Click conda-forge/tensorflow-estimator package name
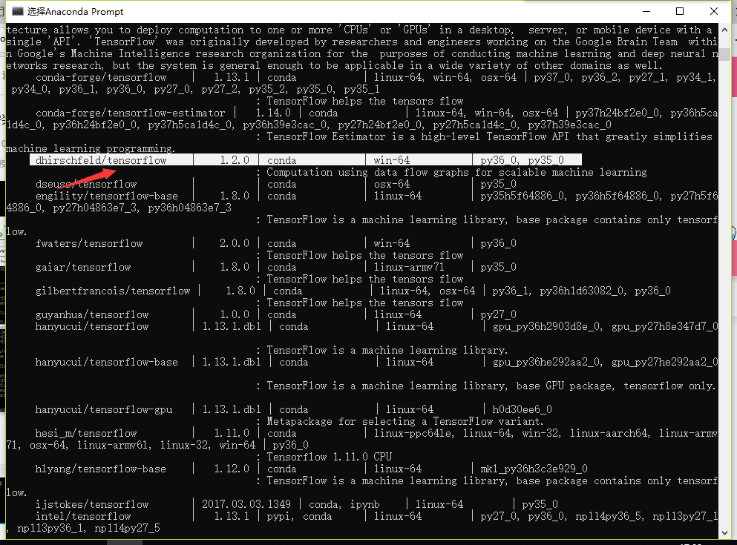 130,113
